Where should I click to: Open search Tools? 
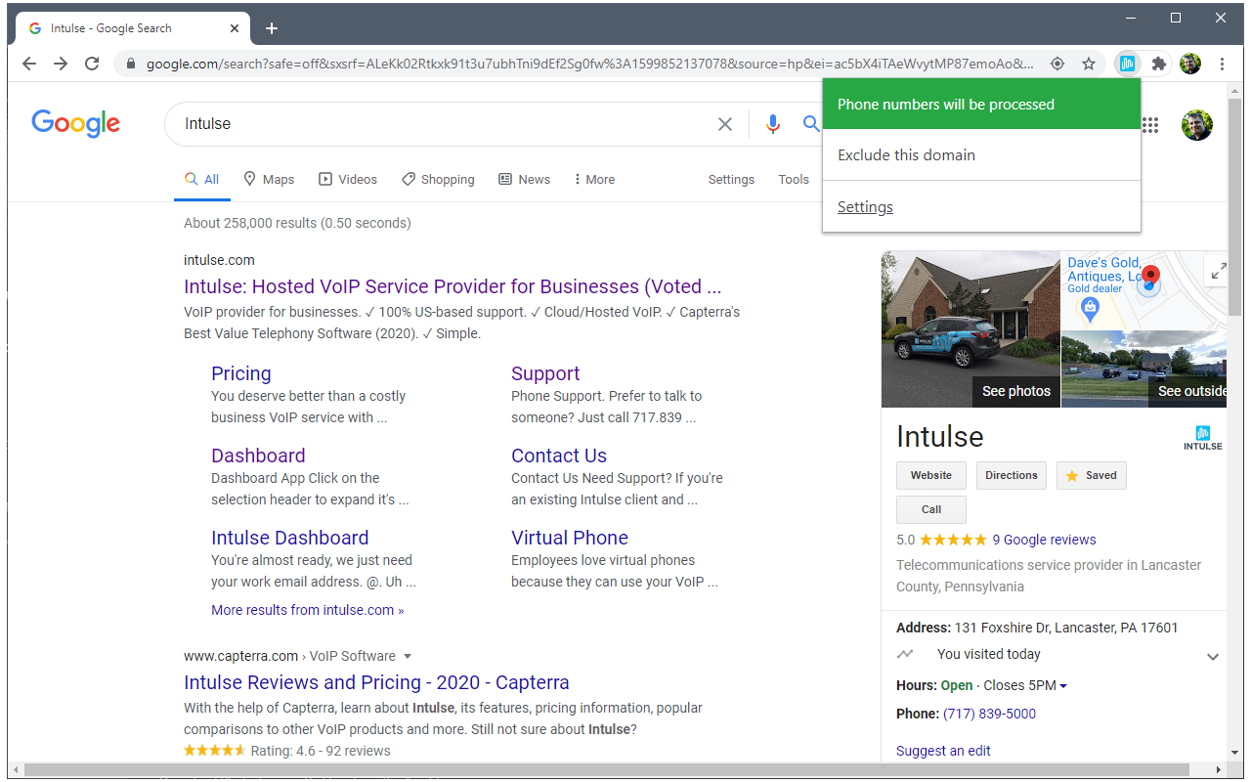click(794, 180)
